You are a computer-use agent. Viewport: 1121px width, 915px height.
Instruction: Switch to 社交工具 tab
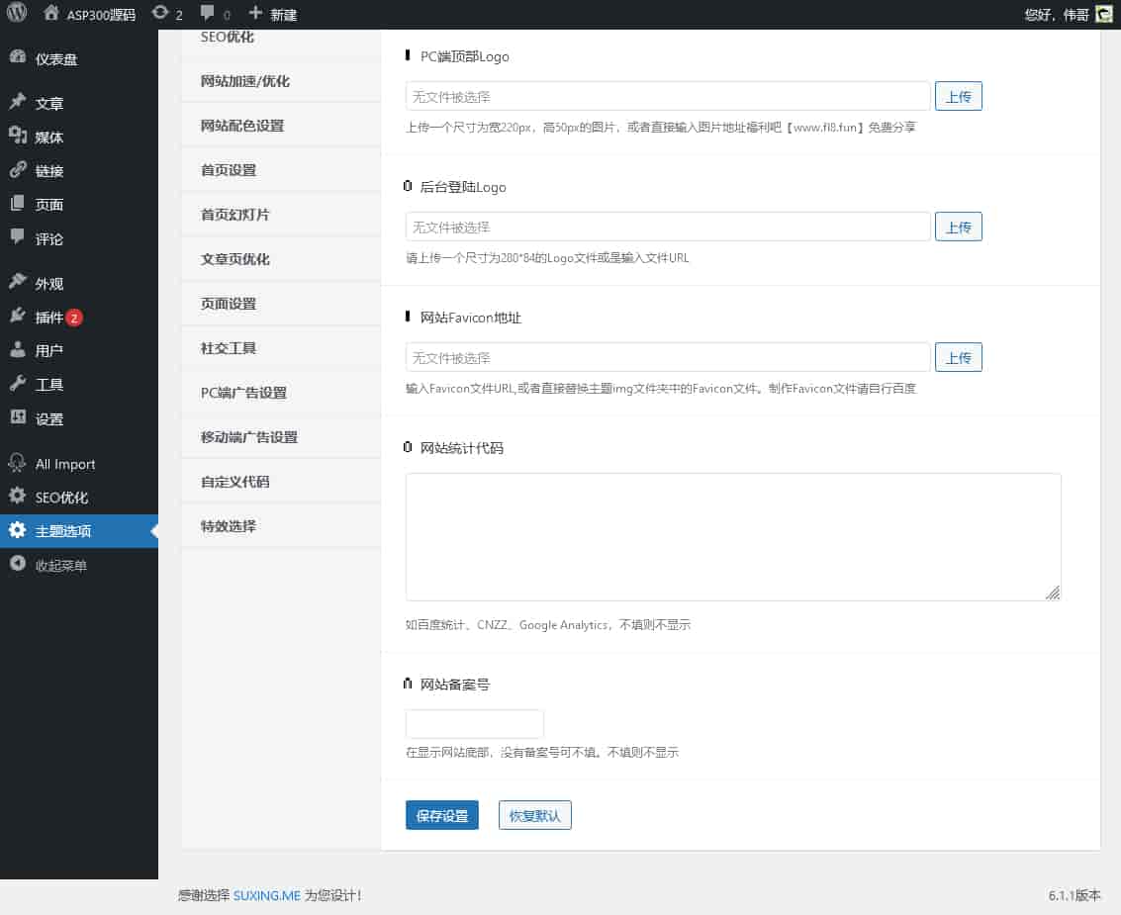[x=280, y=348]
